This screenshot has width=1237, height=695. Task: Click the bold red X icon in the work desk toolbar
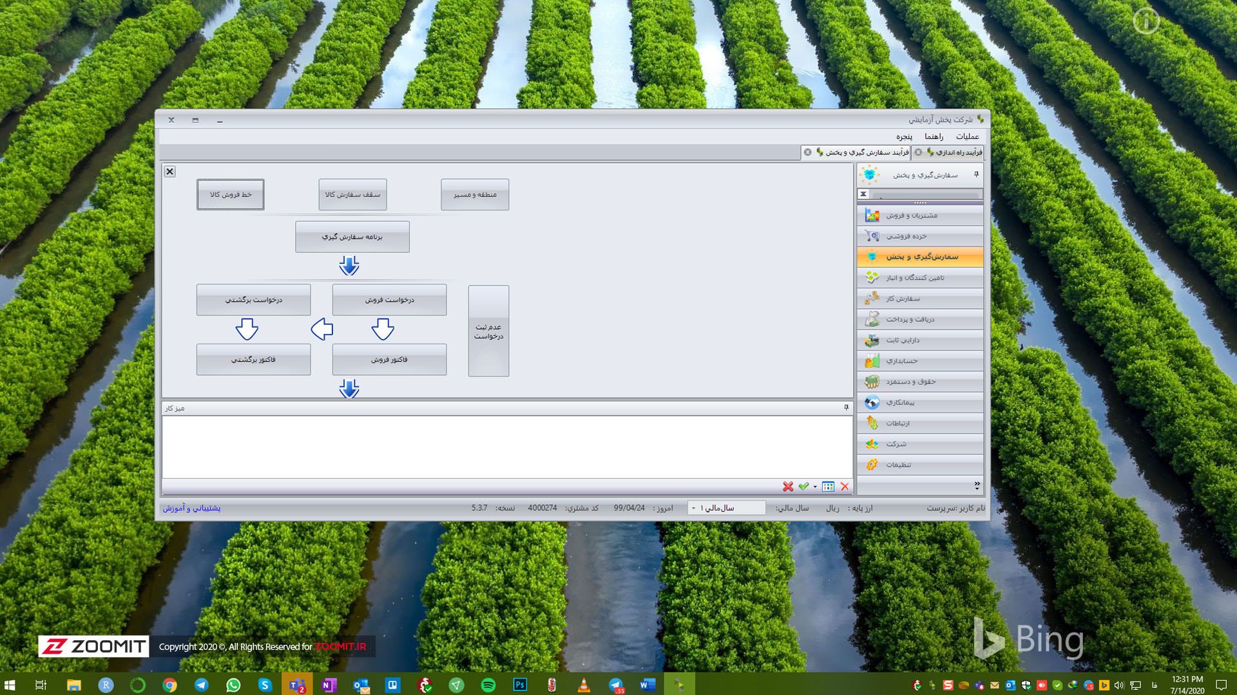[x=787, y=486]
